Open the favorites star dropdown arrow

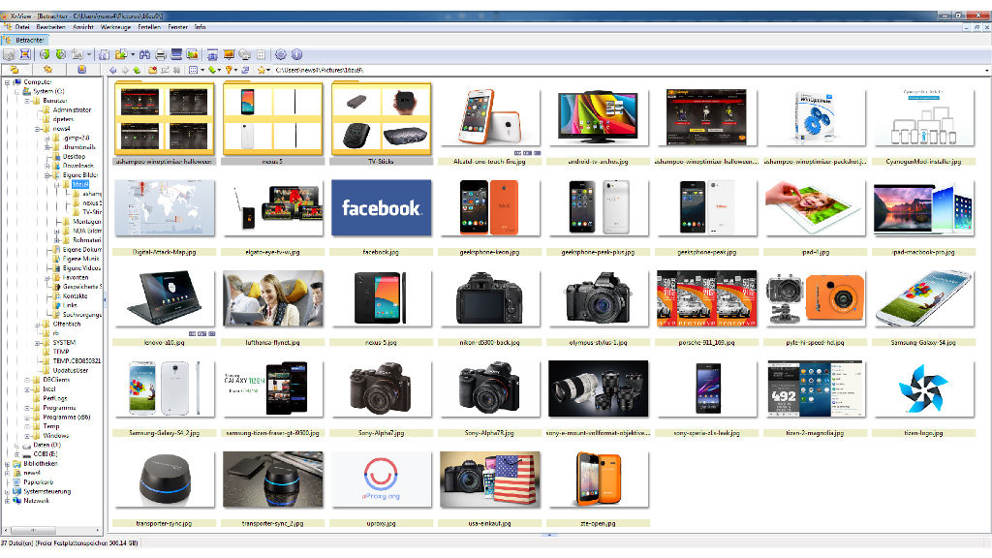[268, 70]
